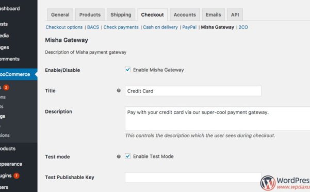This screenshot has height=192, width=310.
Task: Click the Test Publishable Key field
Action: (x=193, y=178)
